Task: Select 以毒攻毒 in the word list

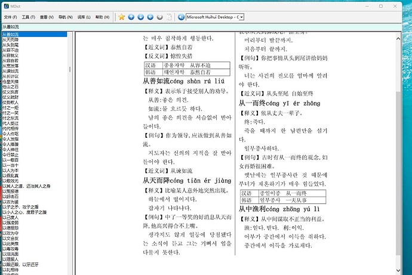Action: click(11, 249)
